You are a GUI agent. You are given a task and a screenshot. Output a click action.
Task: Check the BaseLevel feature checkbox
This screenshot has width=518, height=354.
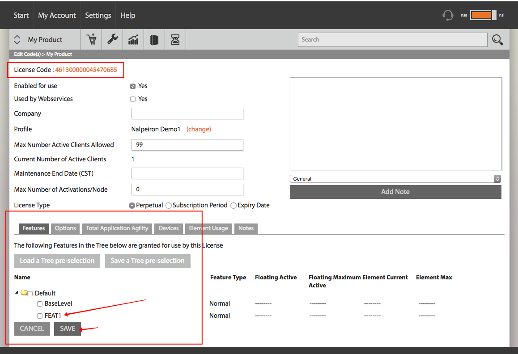[40, 304]
